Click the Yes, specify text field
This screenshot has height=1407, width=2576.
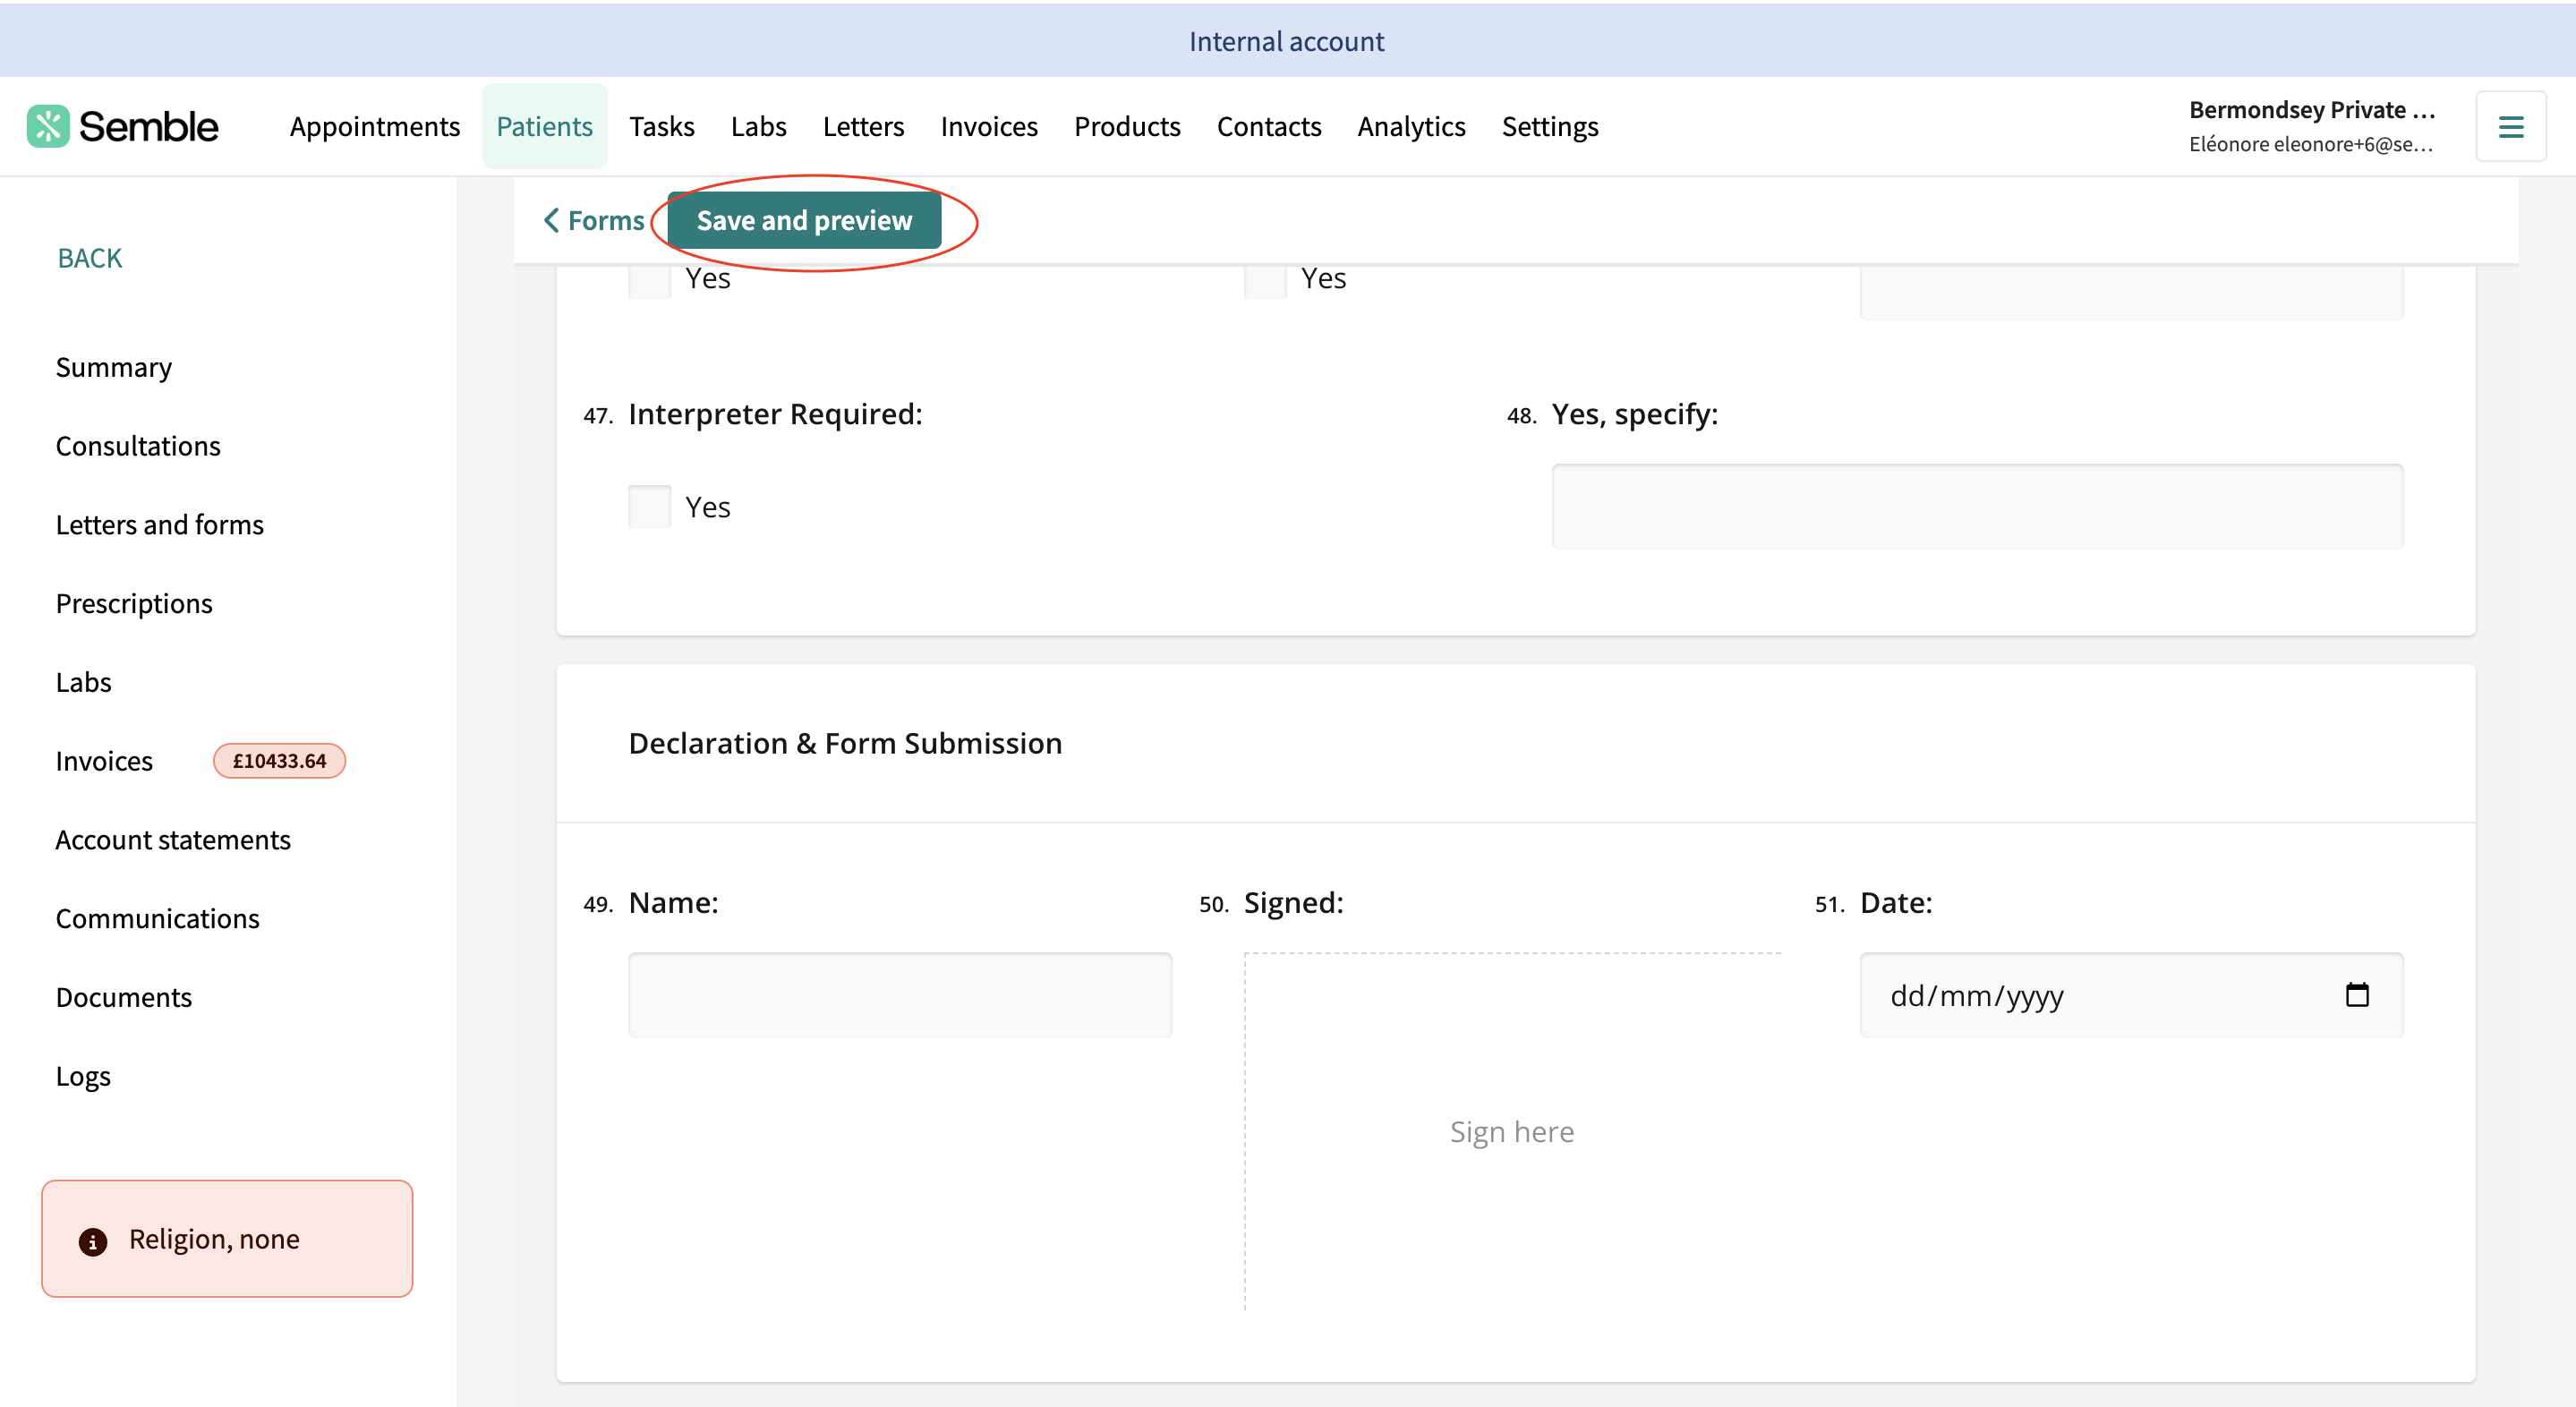1977,506
